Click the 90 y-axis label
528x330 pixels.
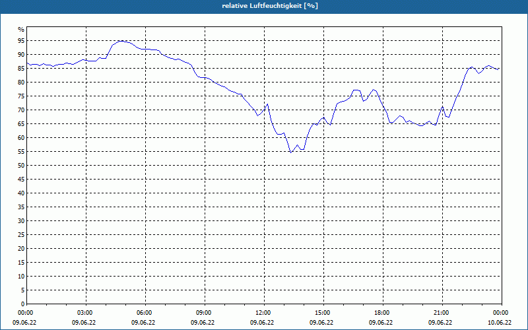(x=21, y=55)
